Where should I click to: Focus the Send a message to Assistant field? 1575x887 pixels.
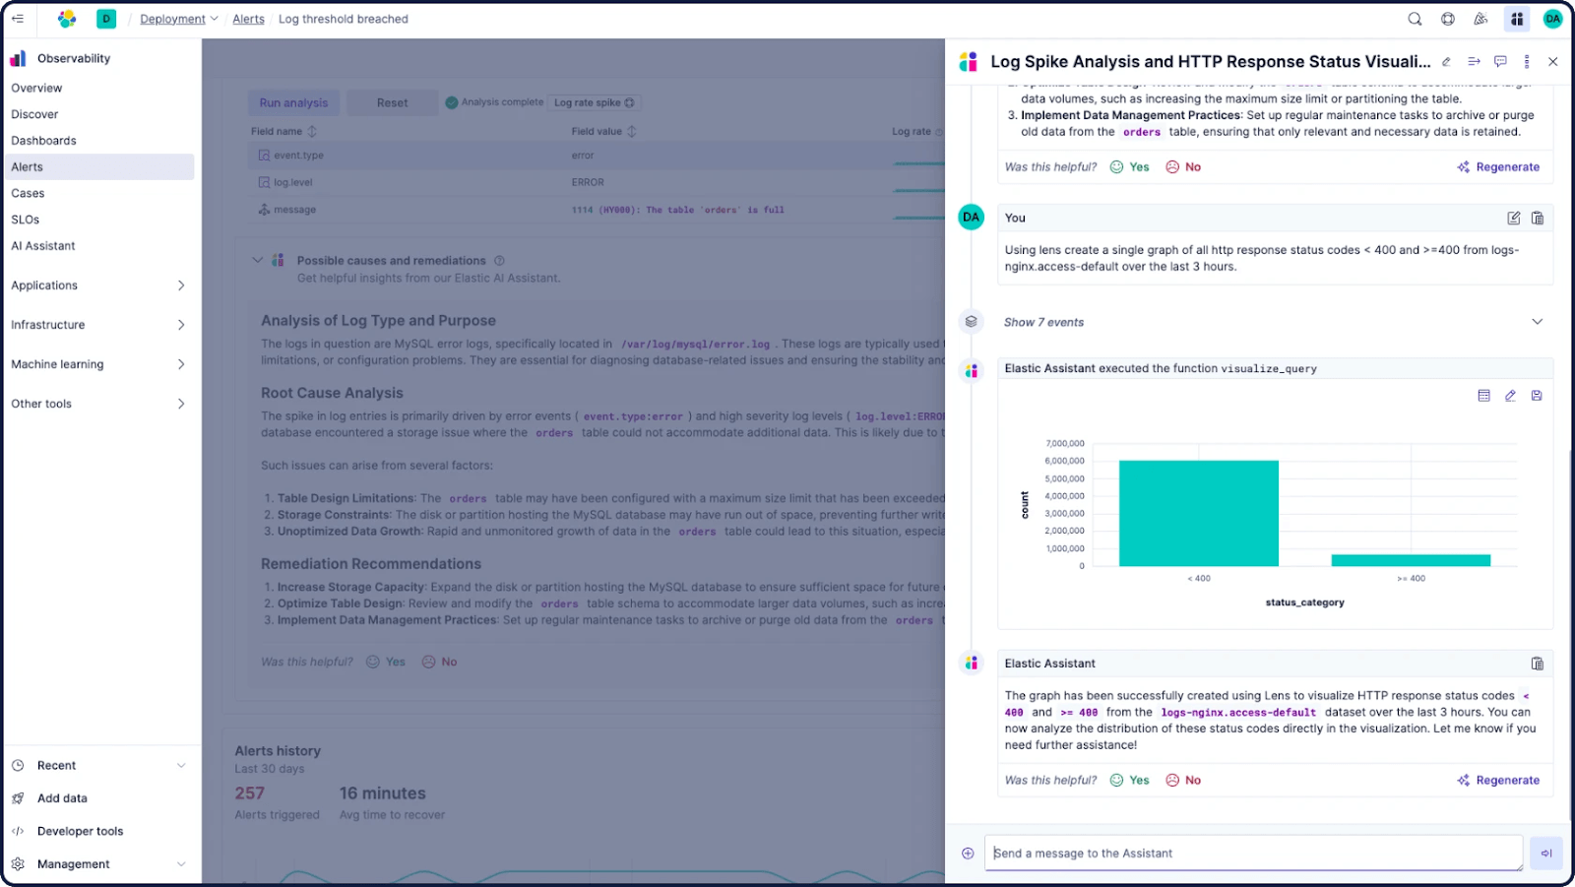coord(1252,854)
